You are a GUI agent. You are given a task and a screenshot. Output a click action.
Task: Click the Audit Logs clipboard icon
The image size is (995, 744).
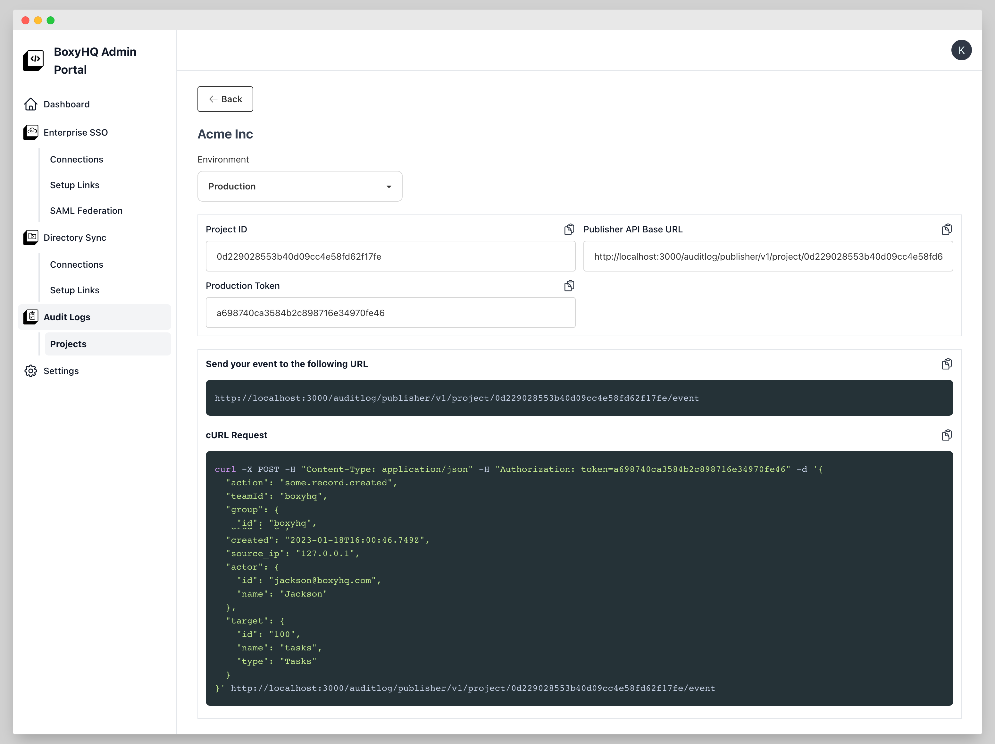(x=31, y=317)
